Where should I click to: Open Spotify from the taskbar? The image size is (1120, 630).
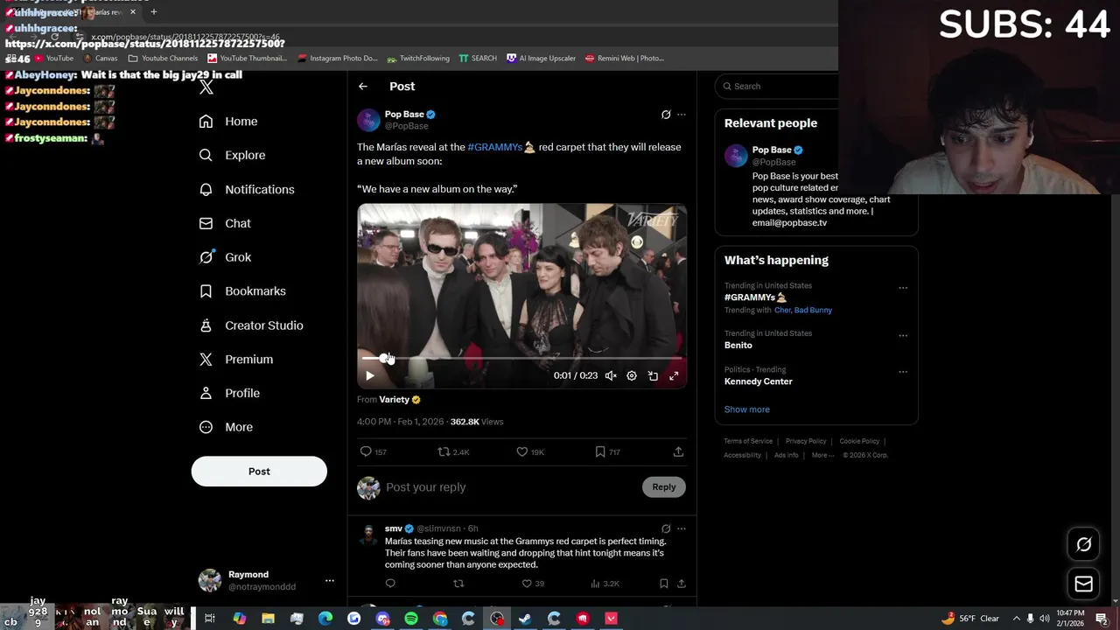[411, 619]
